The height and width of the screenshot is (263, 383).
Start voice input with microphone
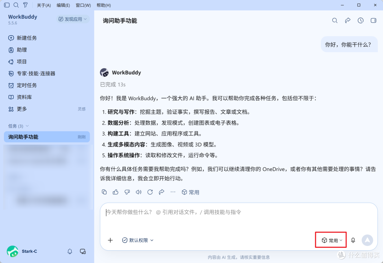[x=353, y=241]
